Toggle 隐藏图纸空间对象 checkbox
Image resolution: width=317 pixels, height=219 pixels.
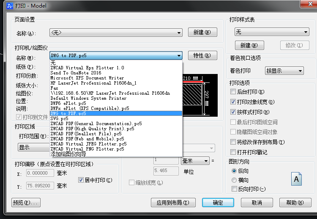(233, 132)
